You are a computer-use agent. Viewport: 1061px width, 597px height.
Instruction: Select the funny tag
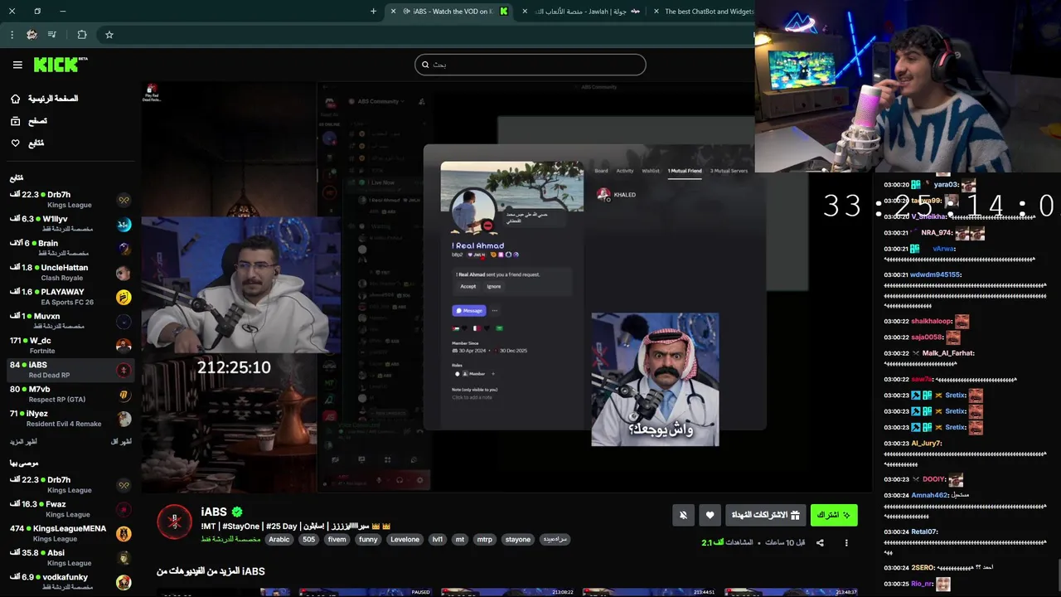click(x=368, y=540)
